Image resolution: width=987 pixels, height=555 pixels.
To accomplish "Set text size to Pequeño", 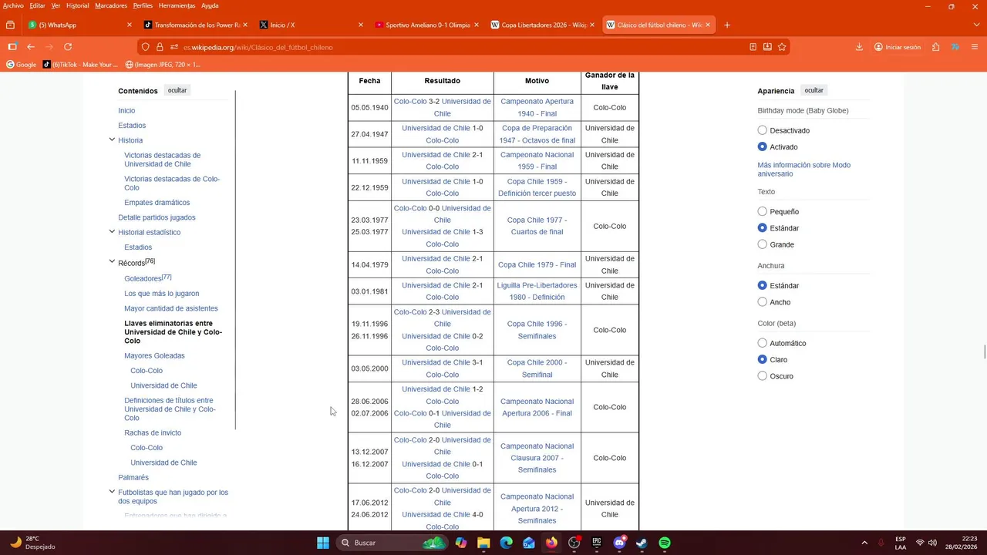I will (x=762, y=211).
